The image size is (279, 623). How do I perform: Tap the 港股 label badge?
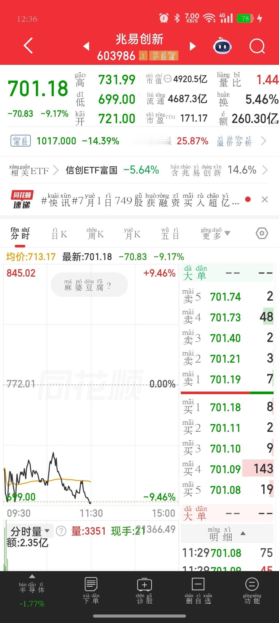(x=21, y=141)
